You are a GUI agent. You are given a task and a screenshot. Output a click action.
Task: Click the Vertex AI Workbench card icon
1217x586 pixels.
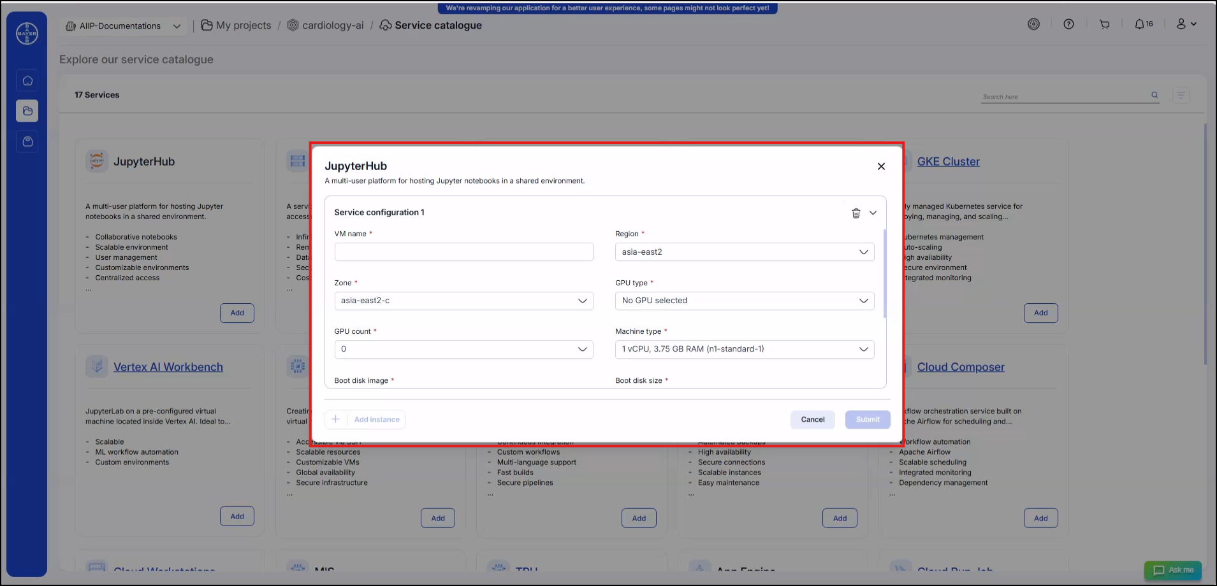[x=97, y=366]
